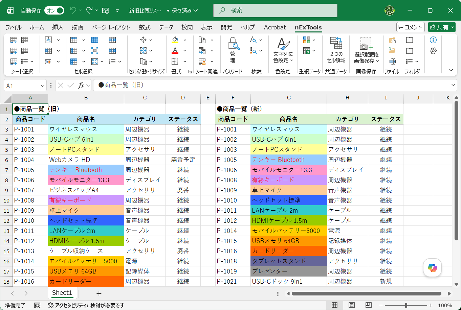The width and height of the screenshot is (461, 310).
Task: Click the 選択範囲を画像保存 camera icon
Action: point(366,50)
